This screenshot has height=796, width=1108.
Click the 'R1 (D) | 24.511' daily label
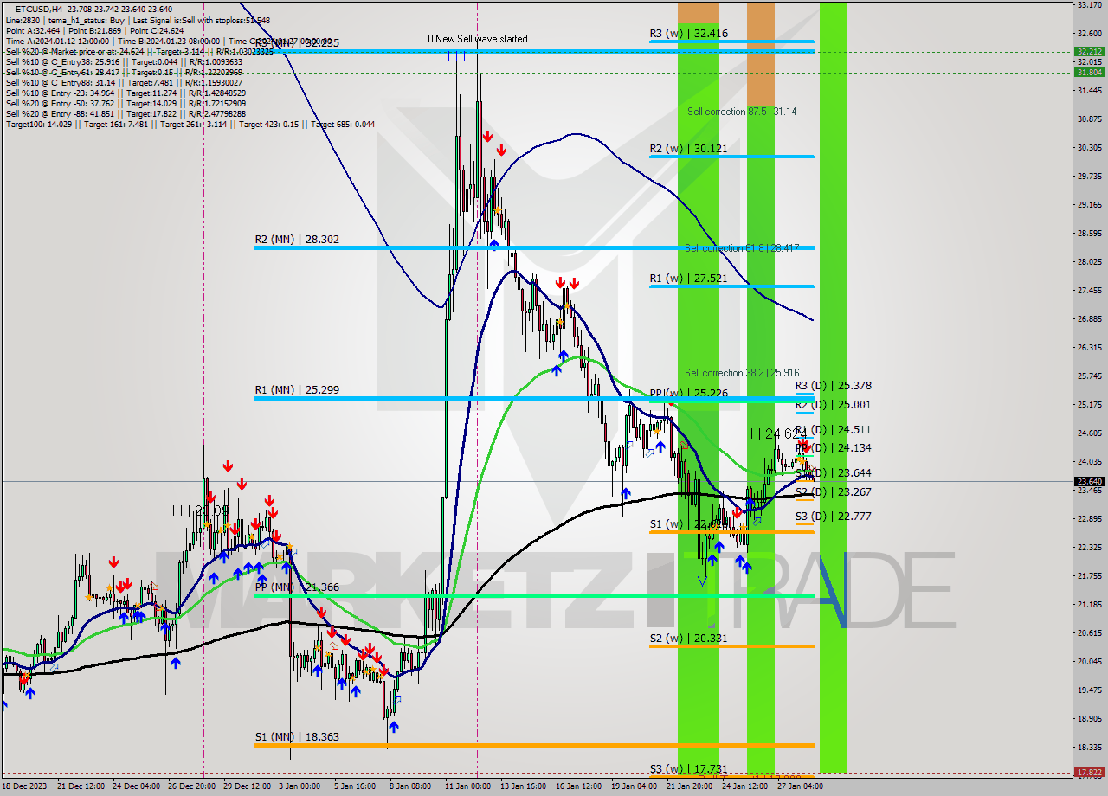(833, 430)
